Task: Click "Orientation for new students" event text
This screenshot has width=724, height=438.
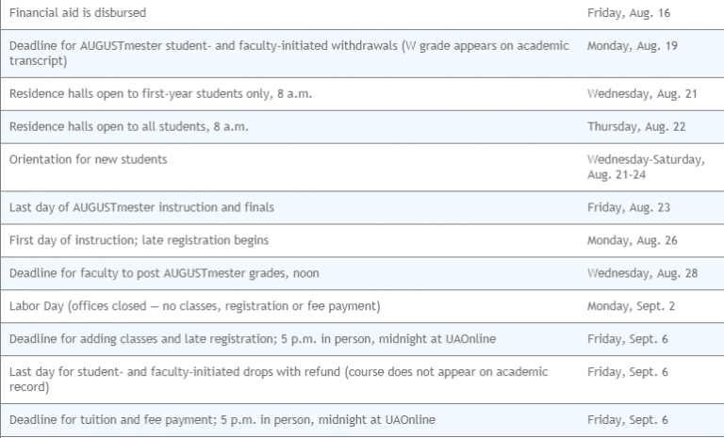Action: (x=89, y=159)
